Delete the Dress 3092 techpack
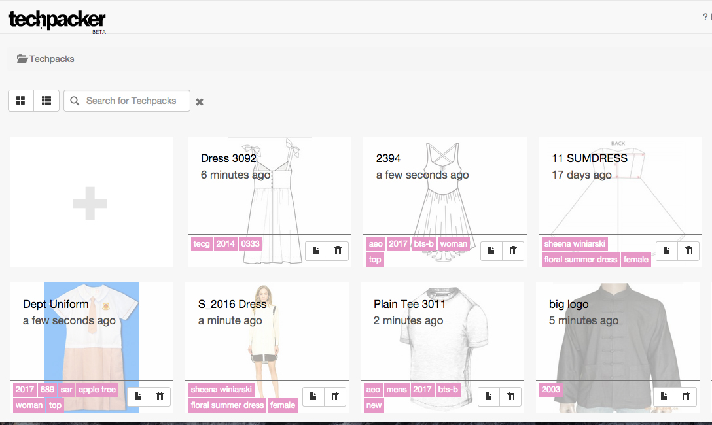Viewport: 712px width, 425px height. (x=338, y=251)
